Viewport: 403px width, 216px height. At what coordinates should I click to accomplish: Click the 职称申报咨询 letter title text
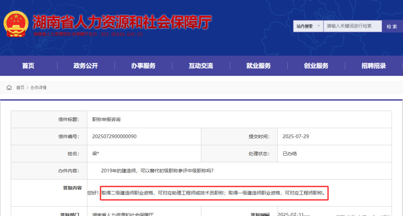point(106,120)
